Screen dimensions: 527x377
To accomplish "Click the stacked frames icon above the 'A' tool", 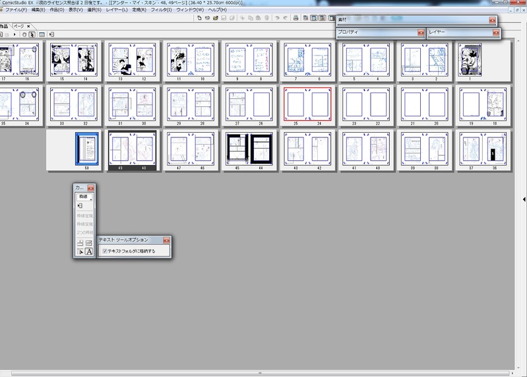I will 89,243.
